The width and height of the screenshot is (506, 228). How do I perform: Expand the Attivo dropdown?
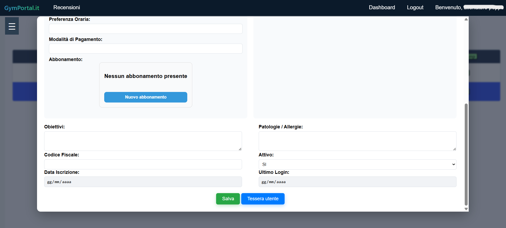(357, 164)
